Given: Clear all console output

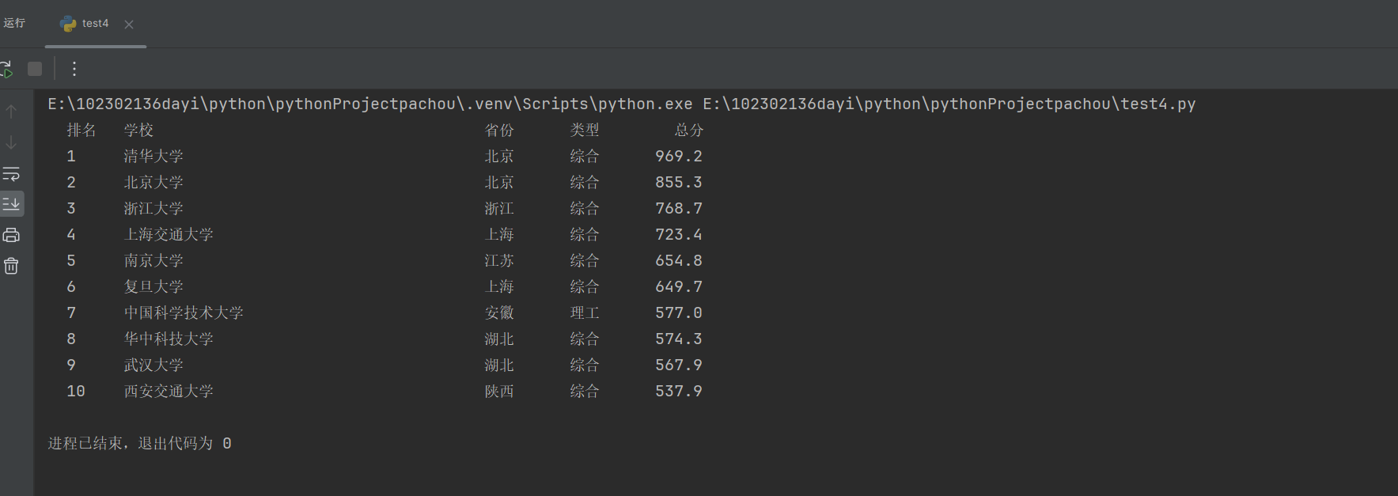Looking at the screenshot, I should pyautogui.click(x=11, y=266).
